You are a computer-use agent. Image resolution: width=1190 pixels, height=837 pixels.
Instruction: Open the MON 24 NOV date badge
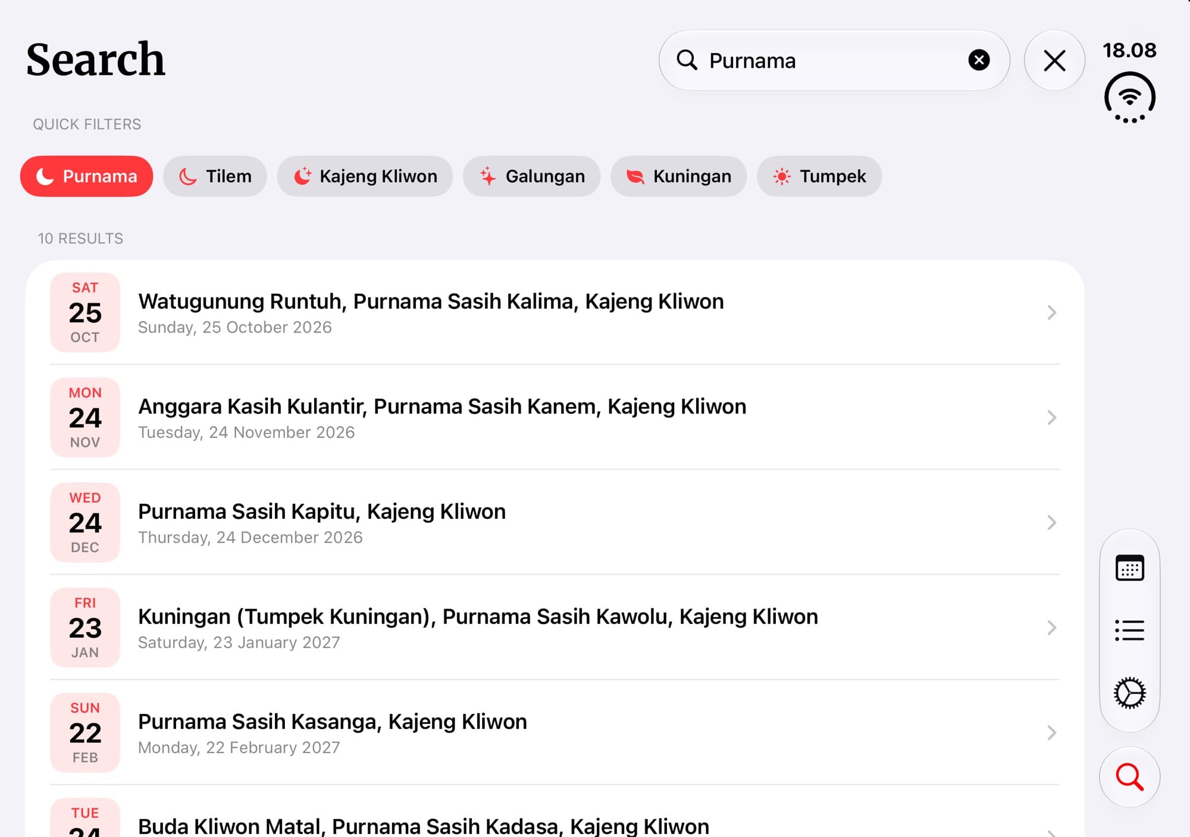pyautogui.click(x=85, y=418)
